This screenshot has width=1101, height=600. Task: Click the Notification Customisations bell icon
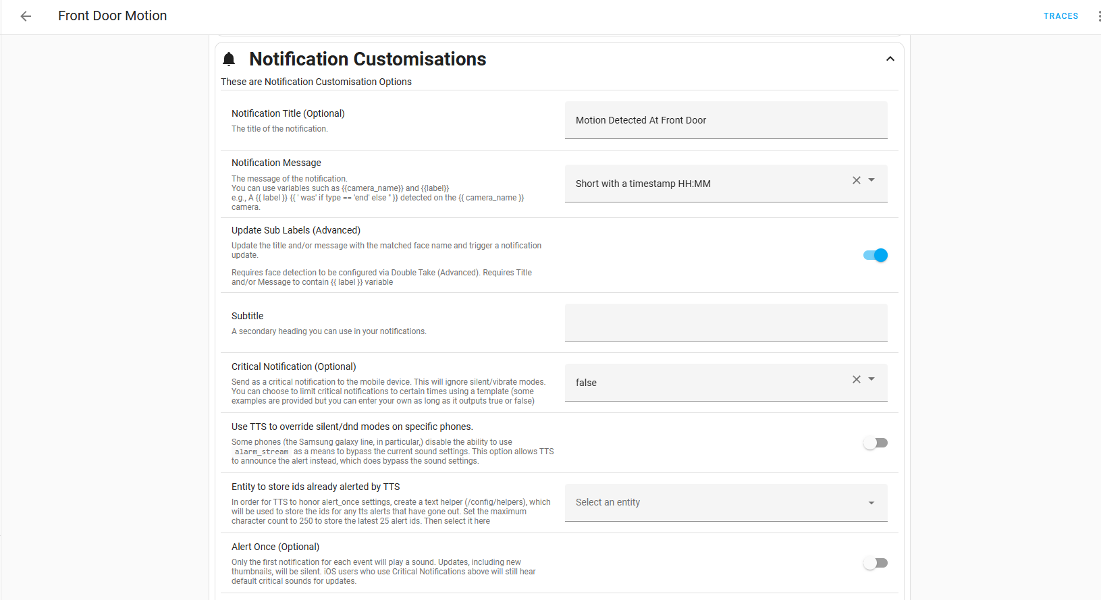pyautogui.click(x=229, y=59)
